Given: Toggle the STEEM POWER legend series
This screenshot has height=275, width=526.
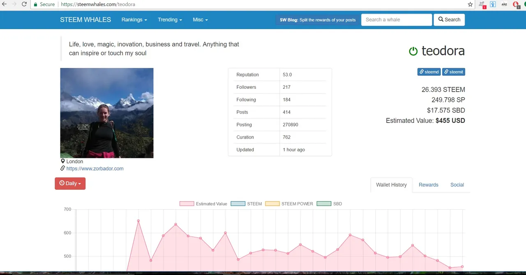Looking at the screenshot, I should point(289,204).
